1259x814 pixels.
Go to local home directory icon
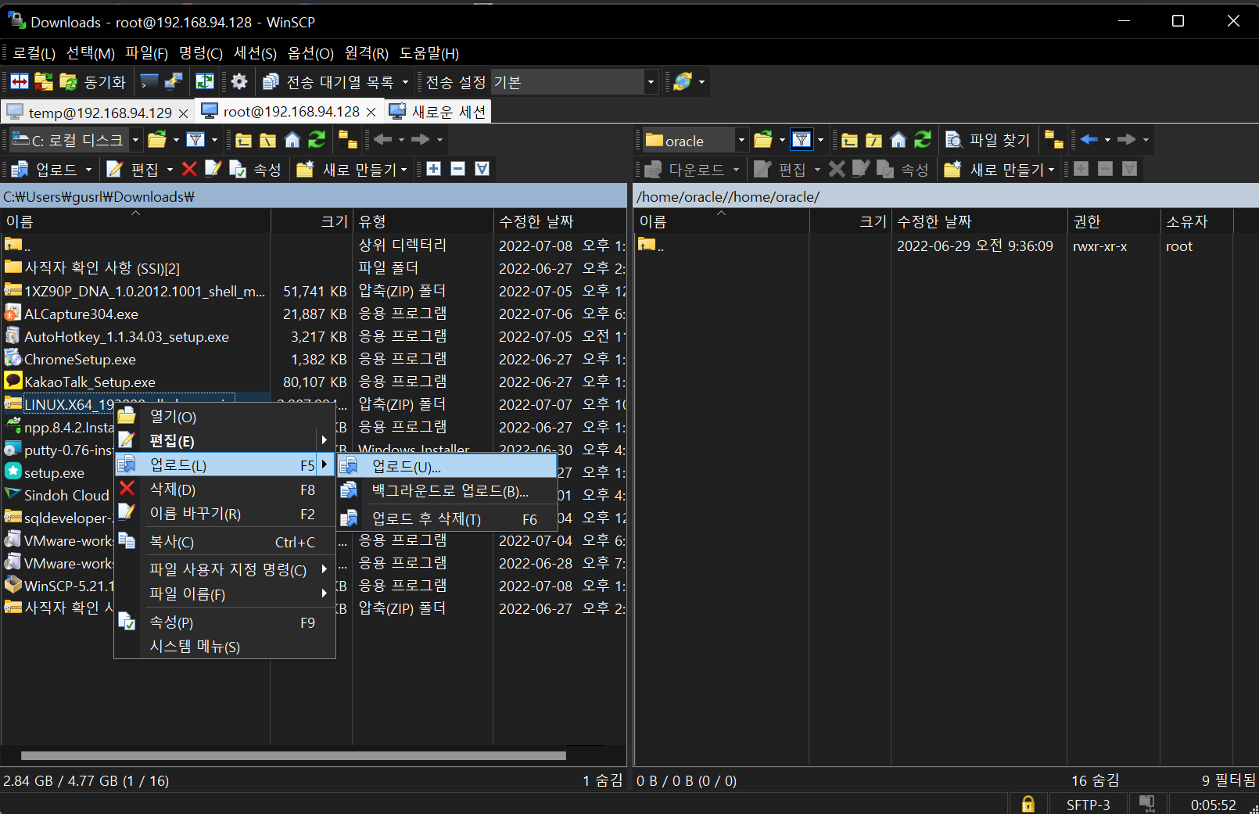pos(292,140)
